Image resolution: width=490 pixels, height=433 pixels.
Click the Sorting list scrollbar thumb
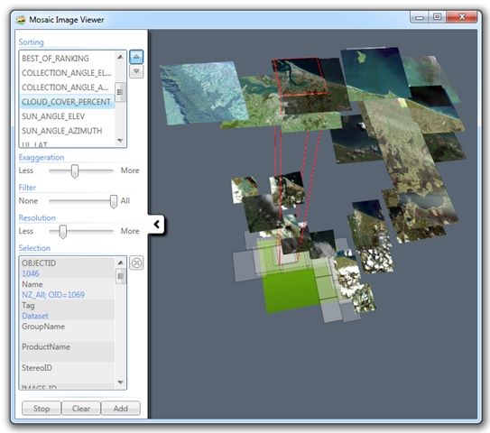[x=120, y=92]
